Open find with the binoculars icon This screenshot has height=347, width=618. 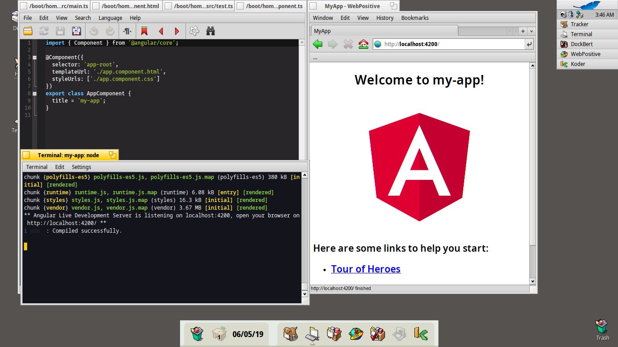[x=210, y=31]
